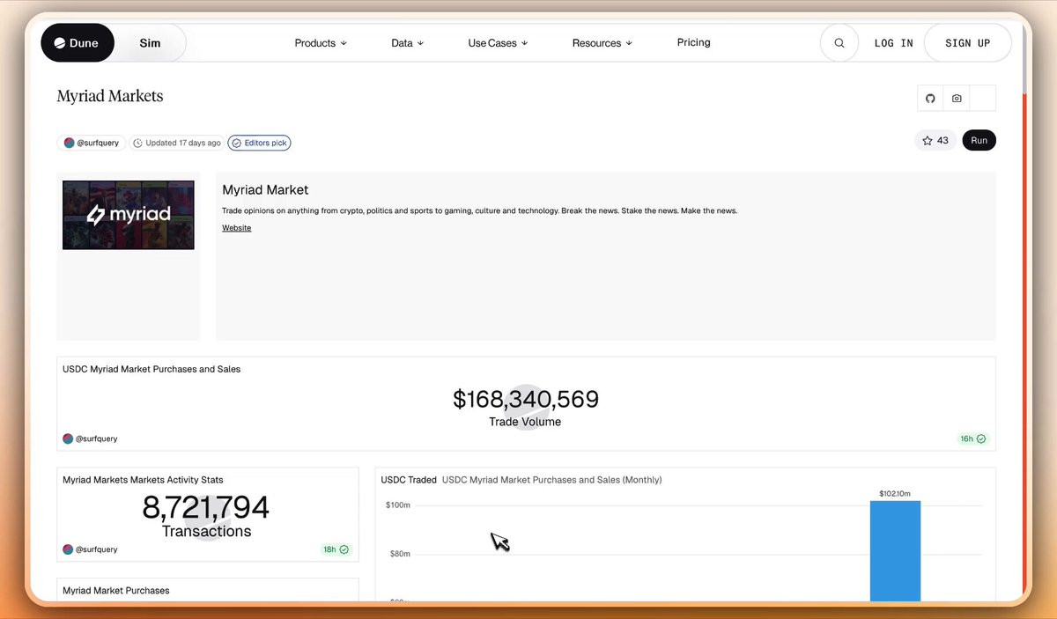The width and height of the screenshot is (1057, 619).
Task: Expand the Products menu
Action: (x=321, y=43)
